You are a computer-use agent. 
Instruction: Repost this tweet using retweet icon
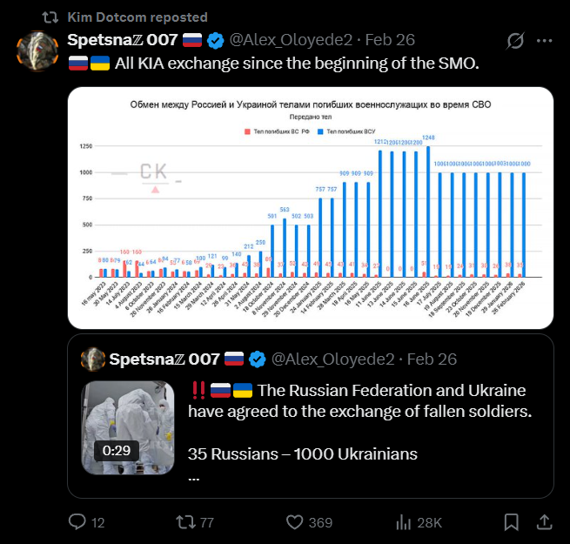point(185,521)
